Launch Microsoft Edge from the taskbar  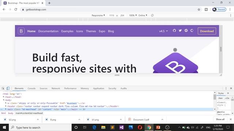click(x=94, y=127)
